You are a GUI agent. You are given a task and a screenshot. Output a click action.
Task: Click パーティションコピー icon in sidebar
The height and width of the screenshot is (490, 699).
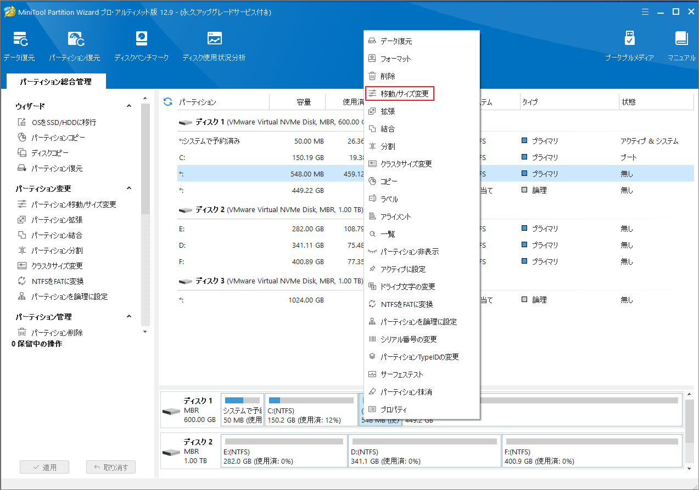[x=22, y=138]
